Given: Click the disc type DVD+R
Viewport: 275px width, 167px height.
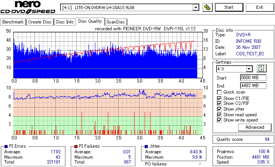Looking at the screenshot, I should (x=243, y=35).
